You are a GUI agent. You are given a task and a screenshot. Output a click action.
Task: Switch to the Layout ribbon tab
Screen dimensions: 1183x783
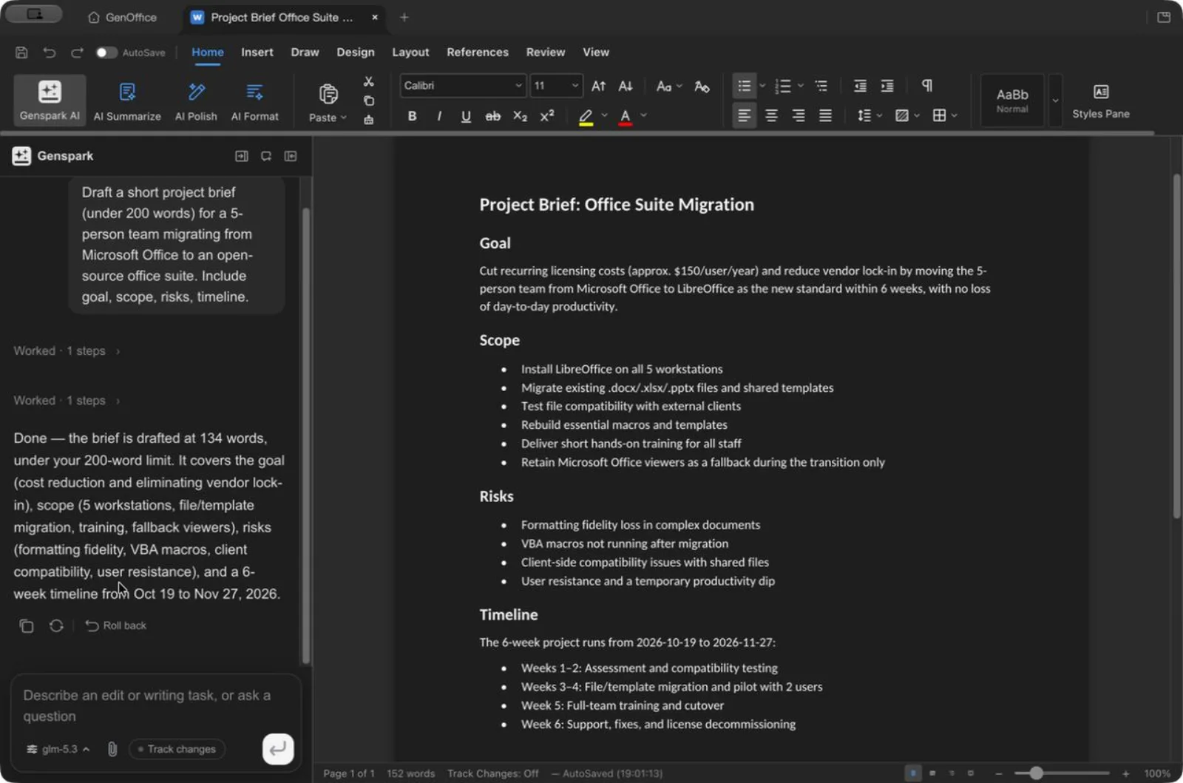click(410, 52)
